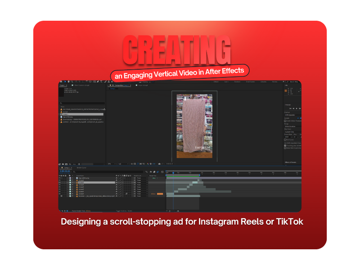This screenshot has width=360, height=270.
Task: Toggle the 'Move time to preview' checkbox
Action: [285, 148]
